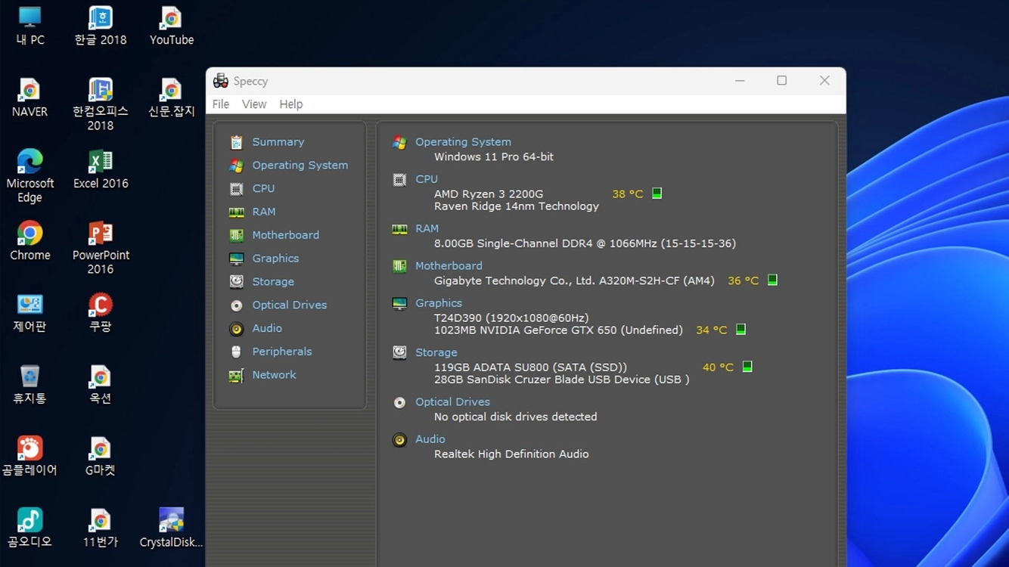Select the 곰플레이어 desktop icon

click(x=29, y=456)
